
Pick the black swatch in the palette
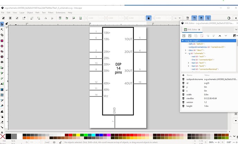8,136
